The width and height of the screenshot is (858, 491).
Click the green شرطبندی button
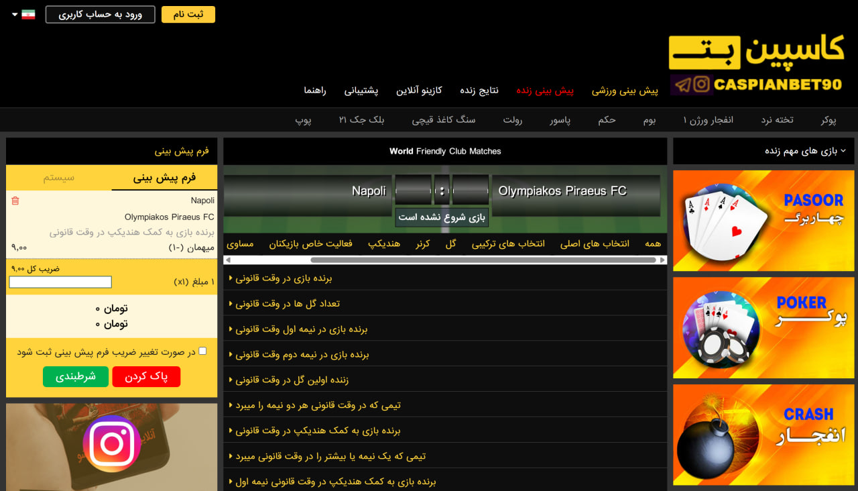76,376
